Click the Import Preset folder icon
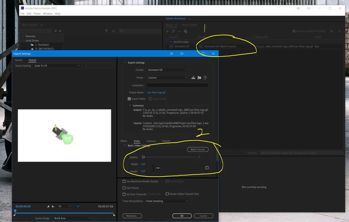 (199, 78)
